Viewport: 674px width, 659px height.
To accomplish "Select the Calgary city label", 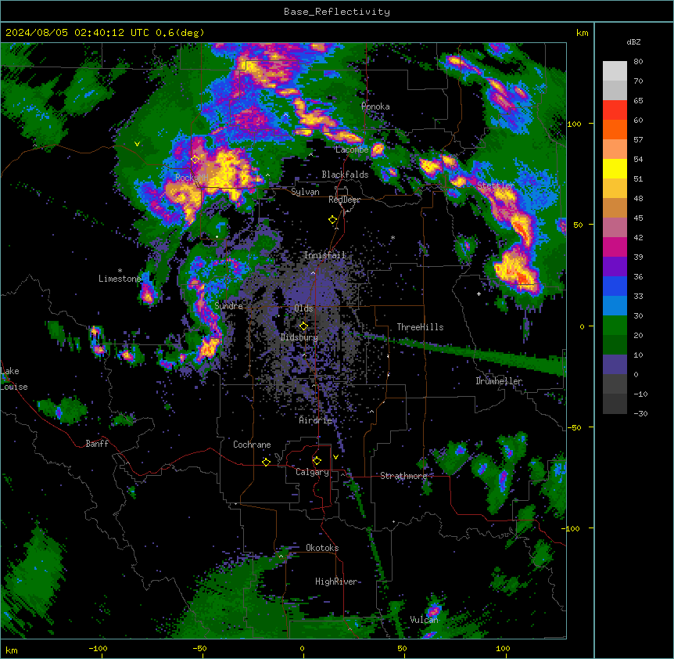I will pyautogui.click(x=312, y=472).
